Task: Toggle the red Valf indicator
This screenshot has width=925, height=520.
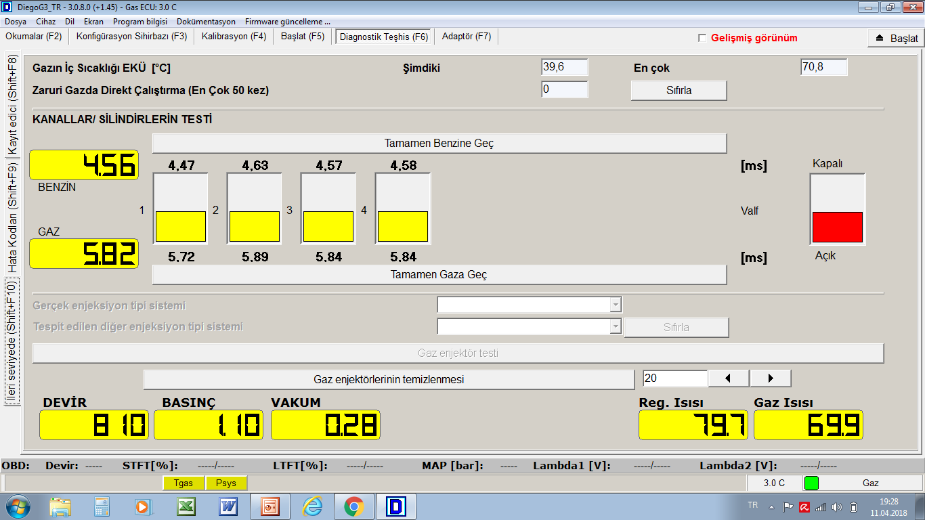Action: (x=838, y=209)
